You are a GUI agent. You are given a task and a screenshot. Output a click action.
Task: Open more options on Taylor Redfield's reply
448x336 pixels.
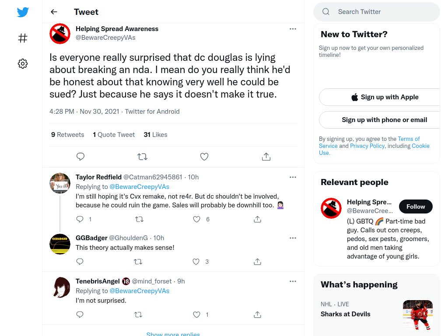pyautogui.click(x=293, y=177)
